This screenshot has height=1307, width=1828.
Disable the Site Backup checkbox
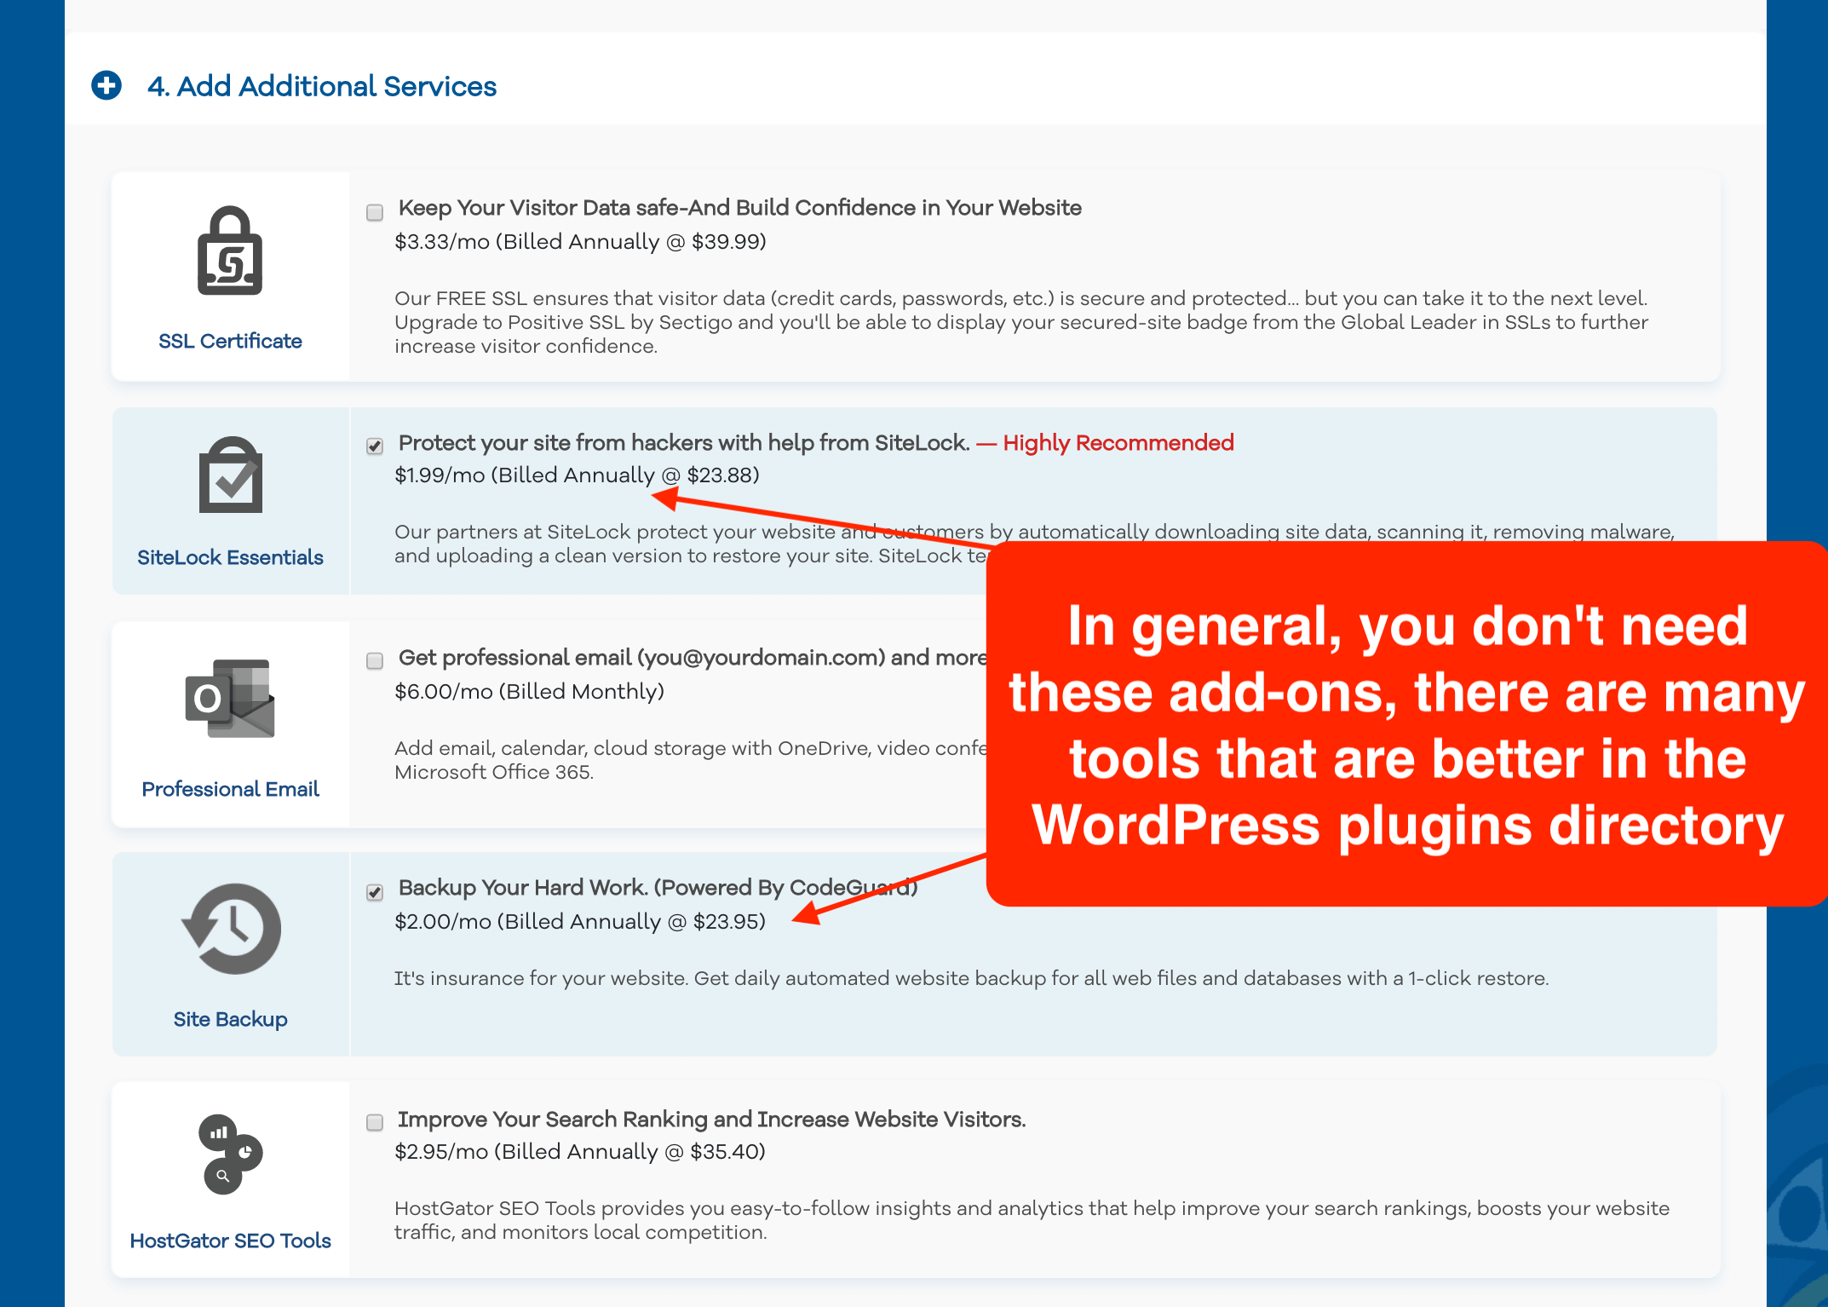pyautogui.click(x=375, y=892)
